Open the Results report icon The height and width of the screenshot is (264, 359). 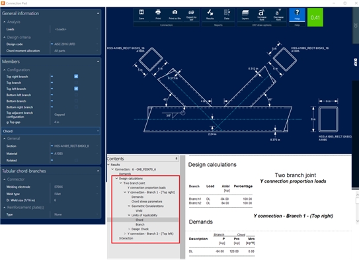coord(210,15)
